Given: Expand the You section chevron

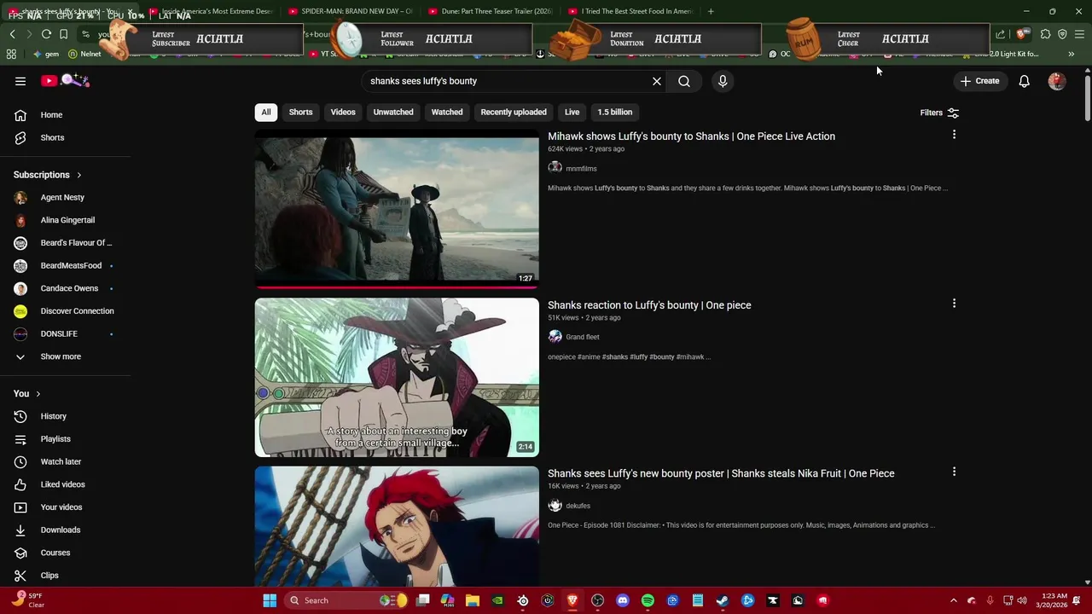Looking at the screenshot, I should tap(38, 394).
